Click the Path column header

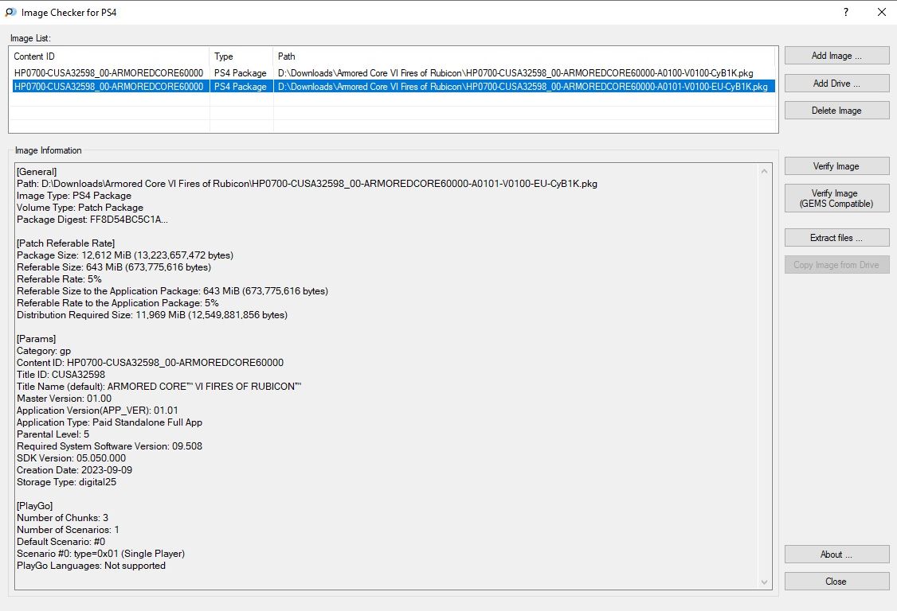coord(524,56)
